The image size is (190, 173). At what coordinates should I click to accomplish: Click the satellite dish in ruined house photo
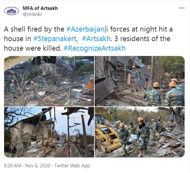73,139
